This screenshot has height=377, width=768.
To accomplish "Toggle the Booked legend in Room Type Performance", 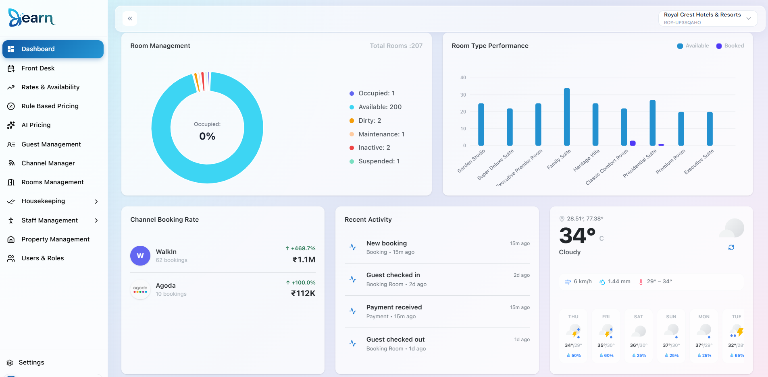I will coord(730,46).
